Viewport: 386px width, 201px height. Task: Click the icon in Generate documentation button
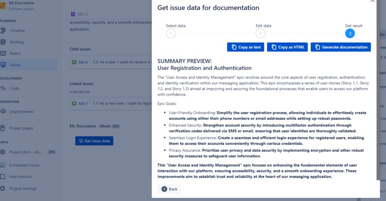click(x=318, y=47)
